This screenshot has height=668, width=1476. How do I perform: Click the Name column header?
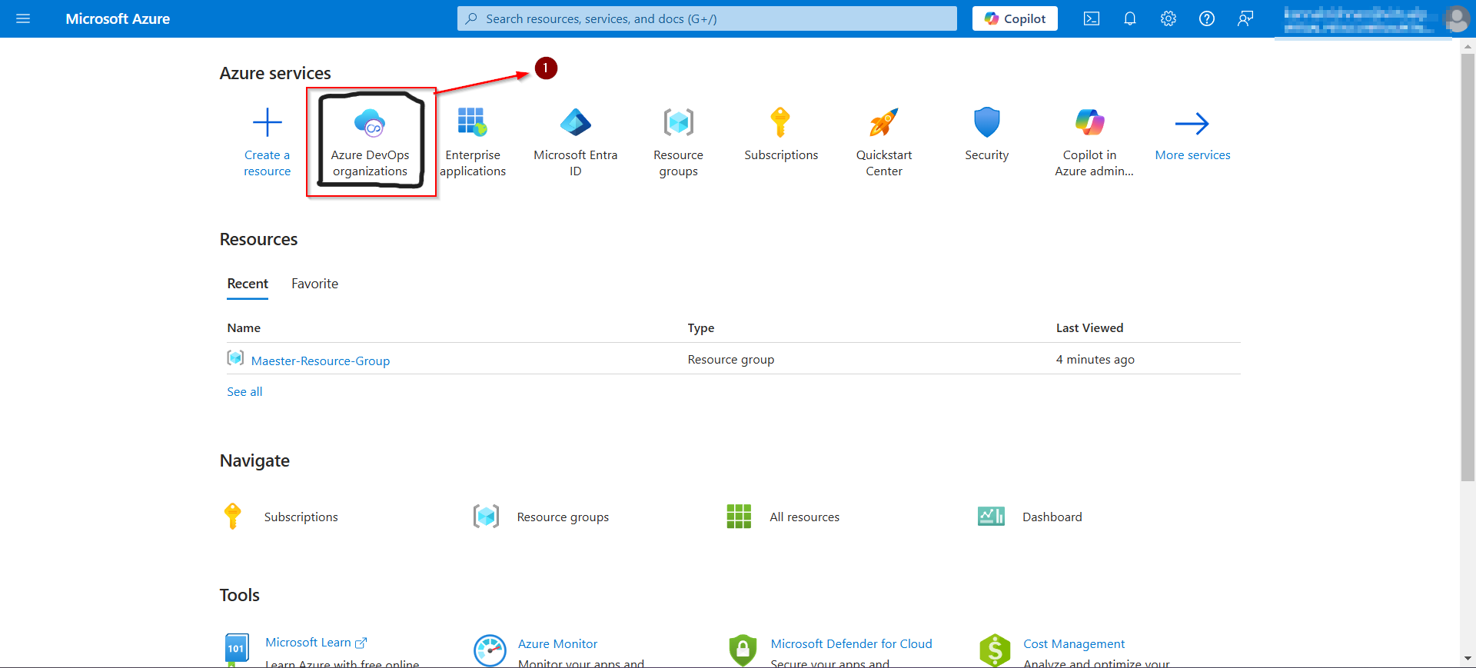(x=244, y=328)
